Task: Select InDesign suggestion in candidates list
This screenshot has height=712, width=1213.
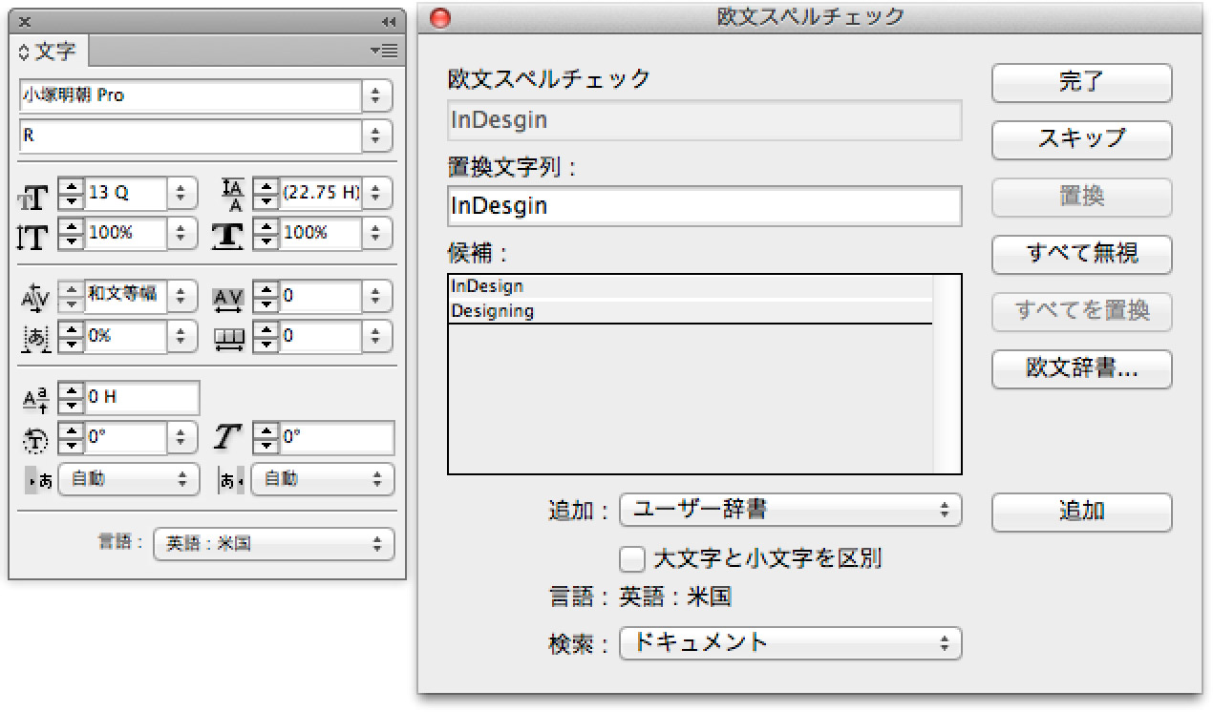Action: 690,286
